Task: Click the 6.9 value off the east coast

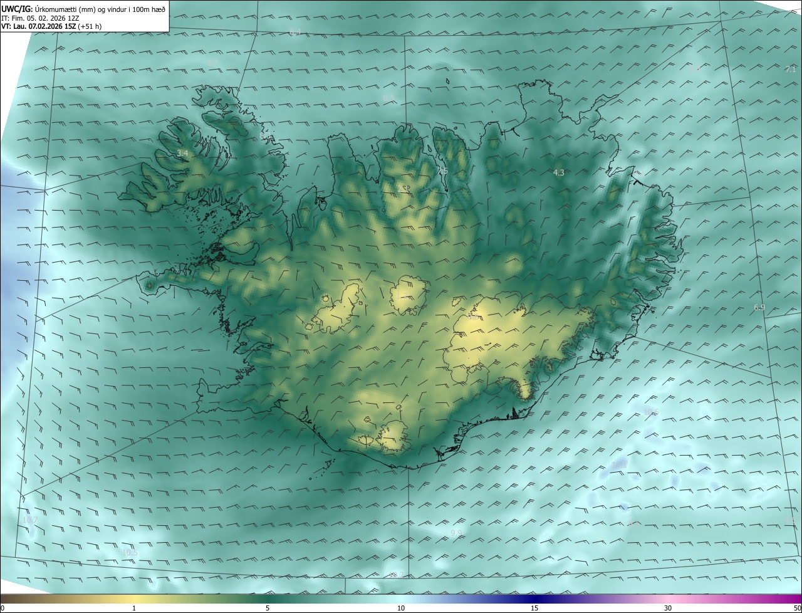Action: (759, 307)
